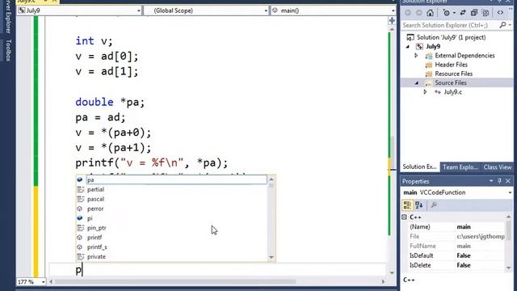Screen dimensions: 517x291
Task: Select Resource Files folder
Action: point(453,74)
